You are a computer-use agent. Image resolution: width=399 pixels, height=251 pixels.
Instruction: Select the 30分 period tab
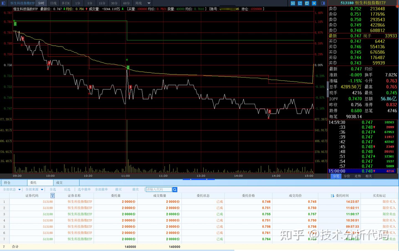(114, 3)
